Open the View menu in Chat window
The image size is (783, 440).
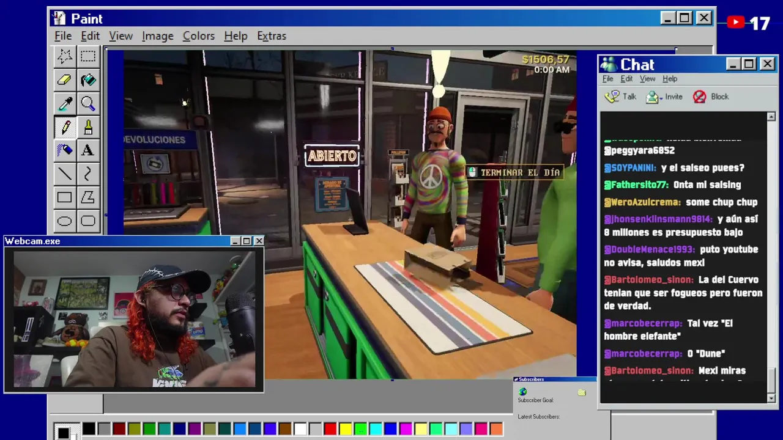647,79
